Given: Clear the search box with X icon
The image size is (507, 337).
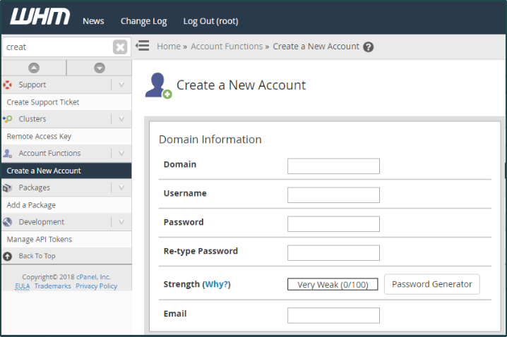Looking at the screenshot, I should pyautogui.click(x=120, y=47).
